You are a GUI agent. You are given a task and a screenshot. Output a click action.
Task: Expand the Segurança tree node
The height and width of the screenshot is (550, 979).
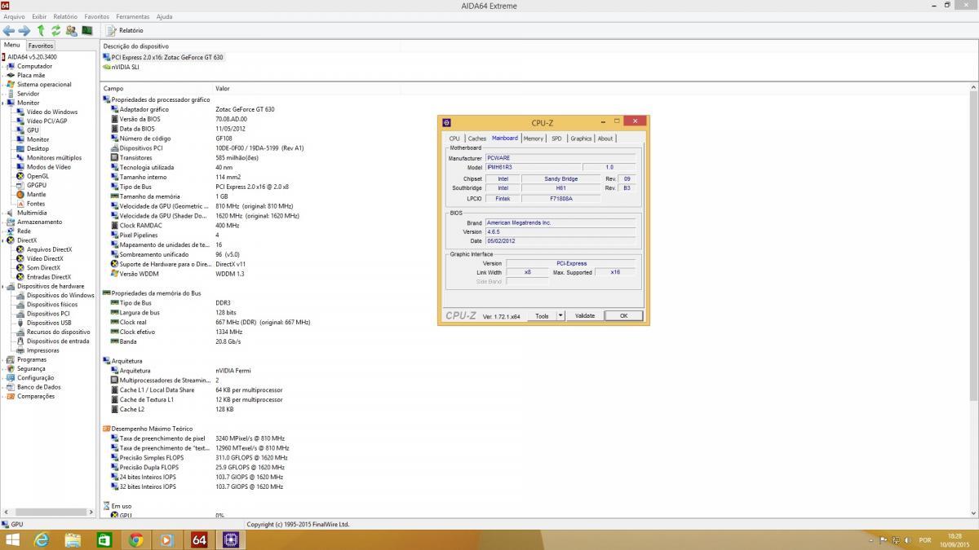(3, 368)
